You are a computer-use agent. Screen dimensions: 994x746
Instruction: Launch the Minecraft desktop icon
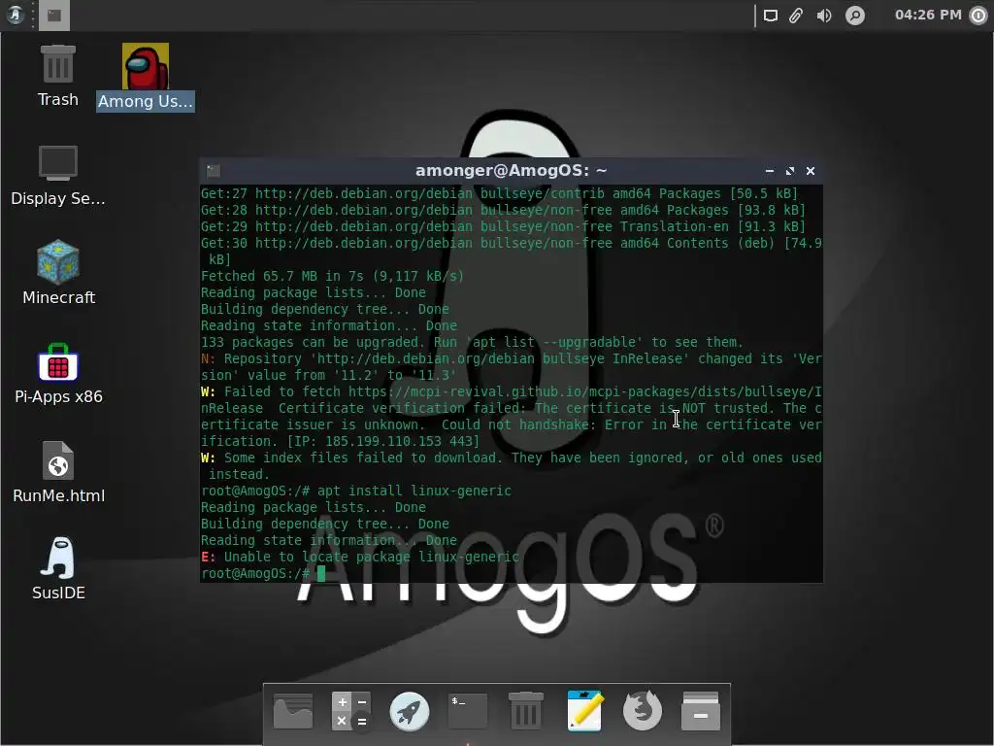click(58, 273)
